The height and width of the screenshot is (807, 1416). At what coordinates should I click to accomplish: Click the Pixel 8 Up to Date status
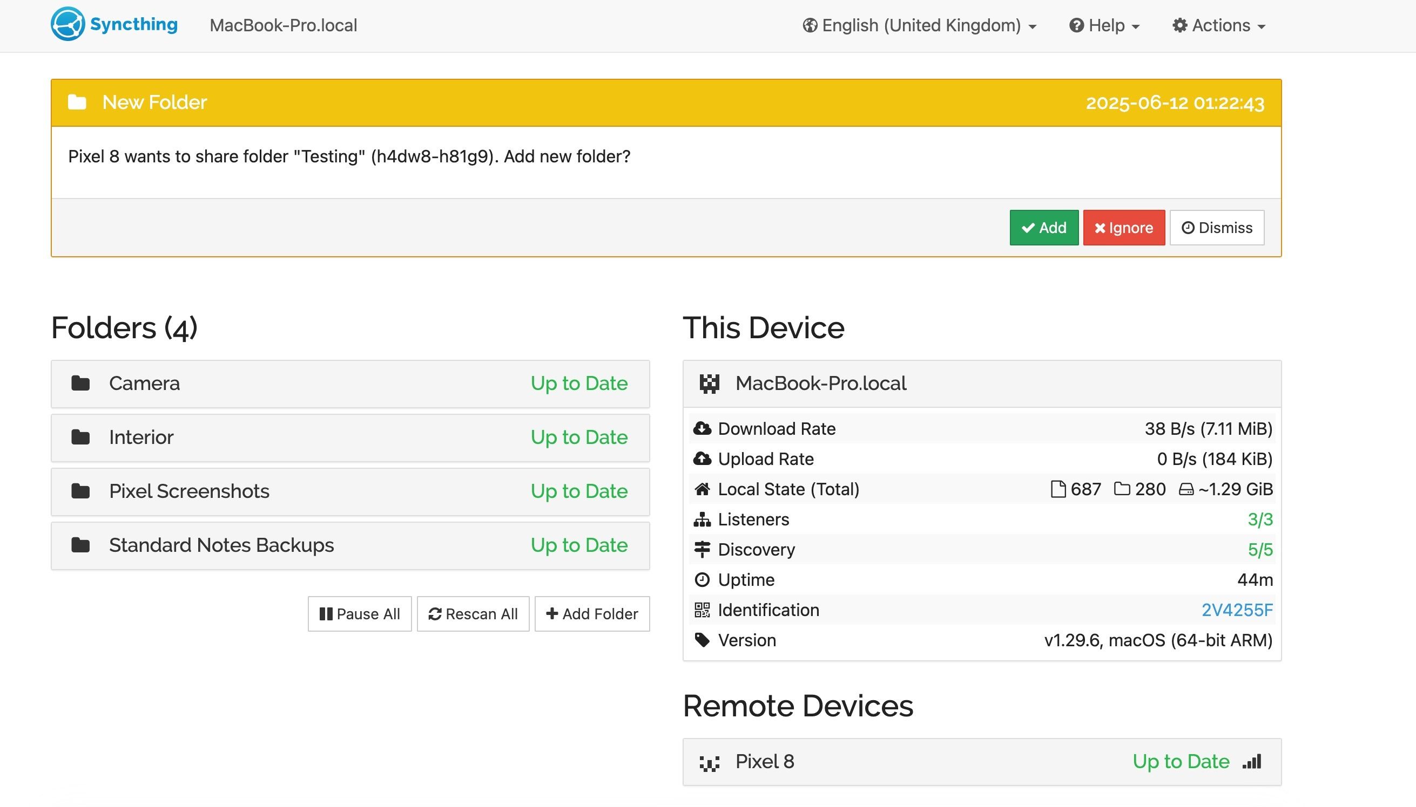(x=1181, y=762)
